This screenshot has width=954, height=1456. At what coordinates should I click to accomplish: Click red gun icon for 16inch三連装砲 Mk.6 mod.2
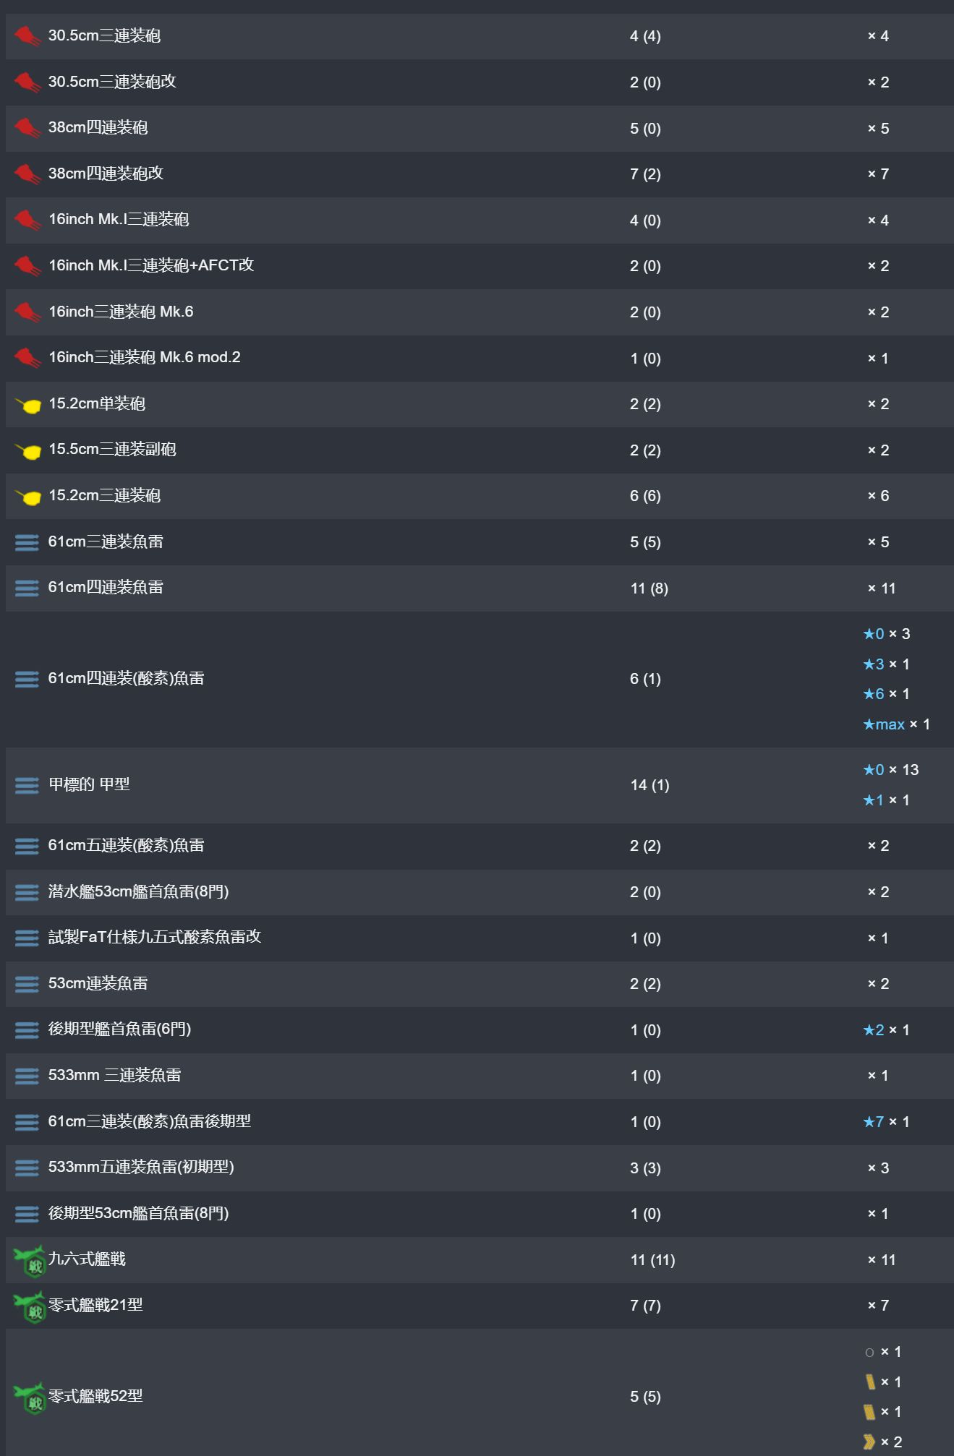27,358
